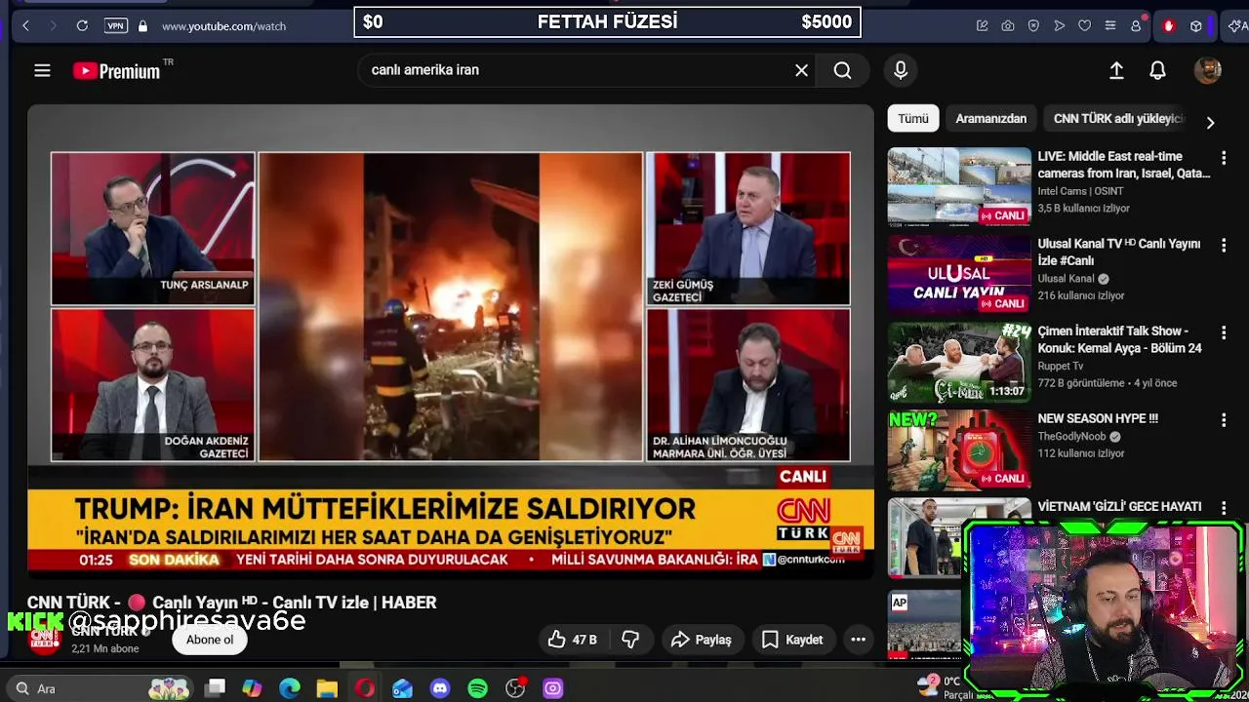This screenshot has height=702, width=1249.
Task: Select the 'Tümü' filter chip
Action: pyautogui.click(x=913, y=119)
